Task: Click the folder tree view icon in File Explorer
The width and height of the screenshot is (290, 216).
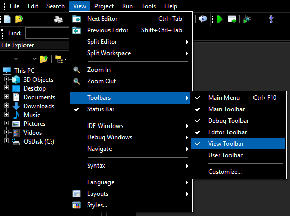Action: (59, 59)
